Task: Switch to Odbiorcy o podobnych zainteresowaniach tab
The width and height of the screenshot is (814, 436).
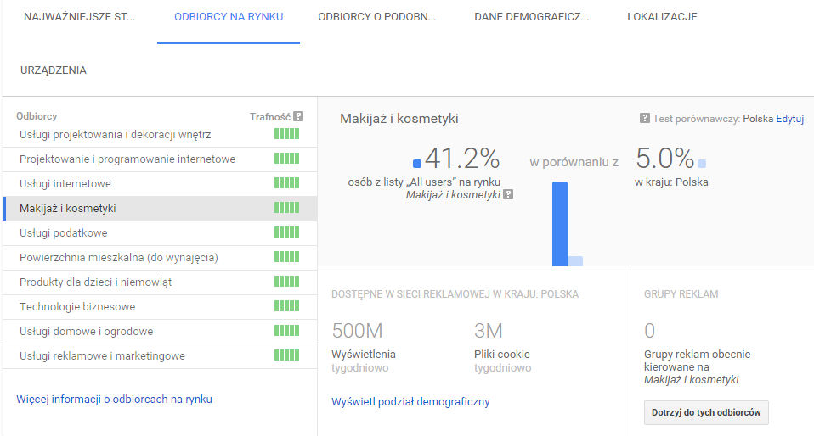Action: click(x=376, y=17)
